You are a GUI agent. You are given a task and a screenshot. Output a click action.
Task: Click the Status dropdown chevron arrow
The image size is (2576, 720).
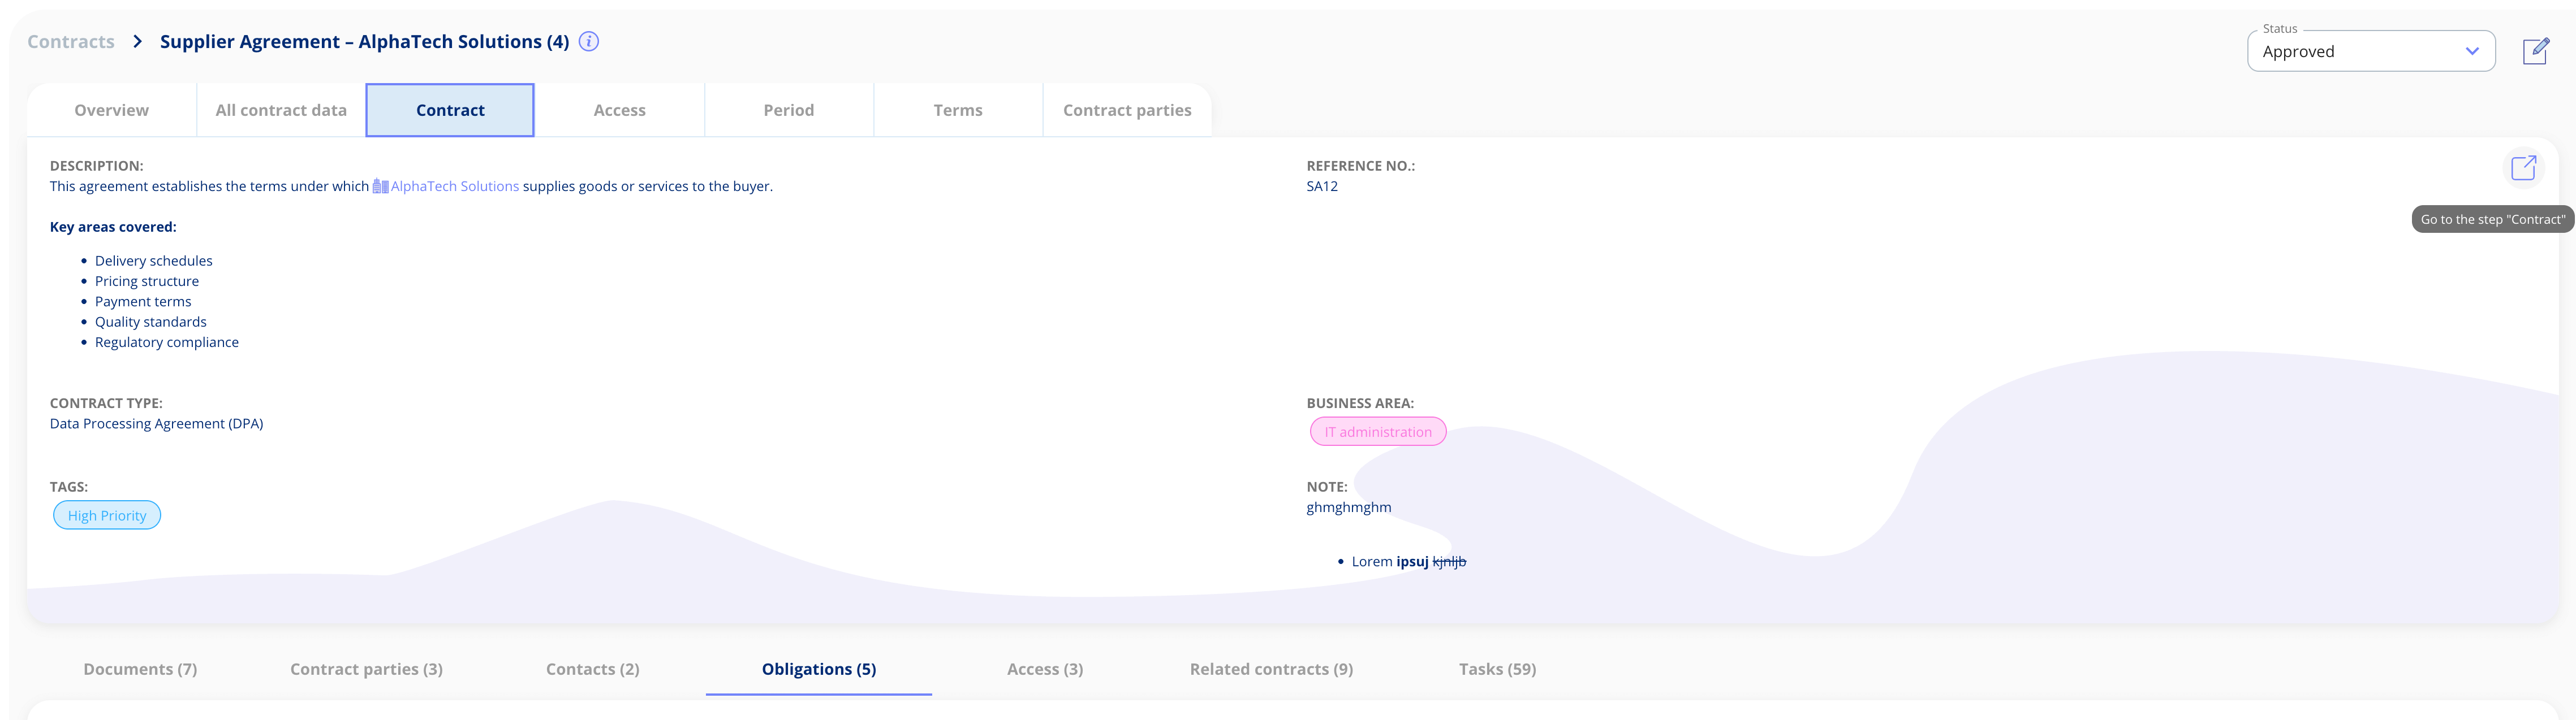coord(2472,51)
